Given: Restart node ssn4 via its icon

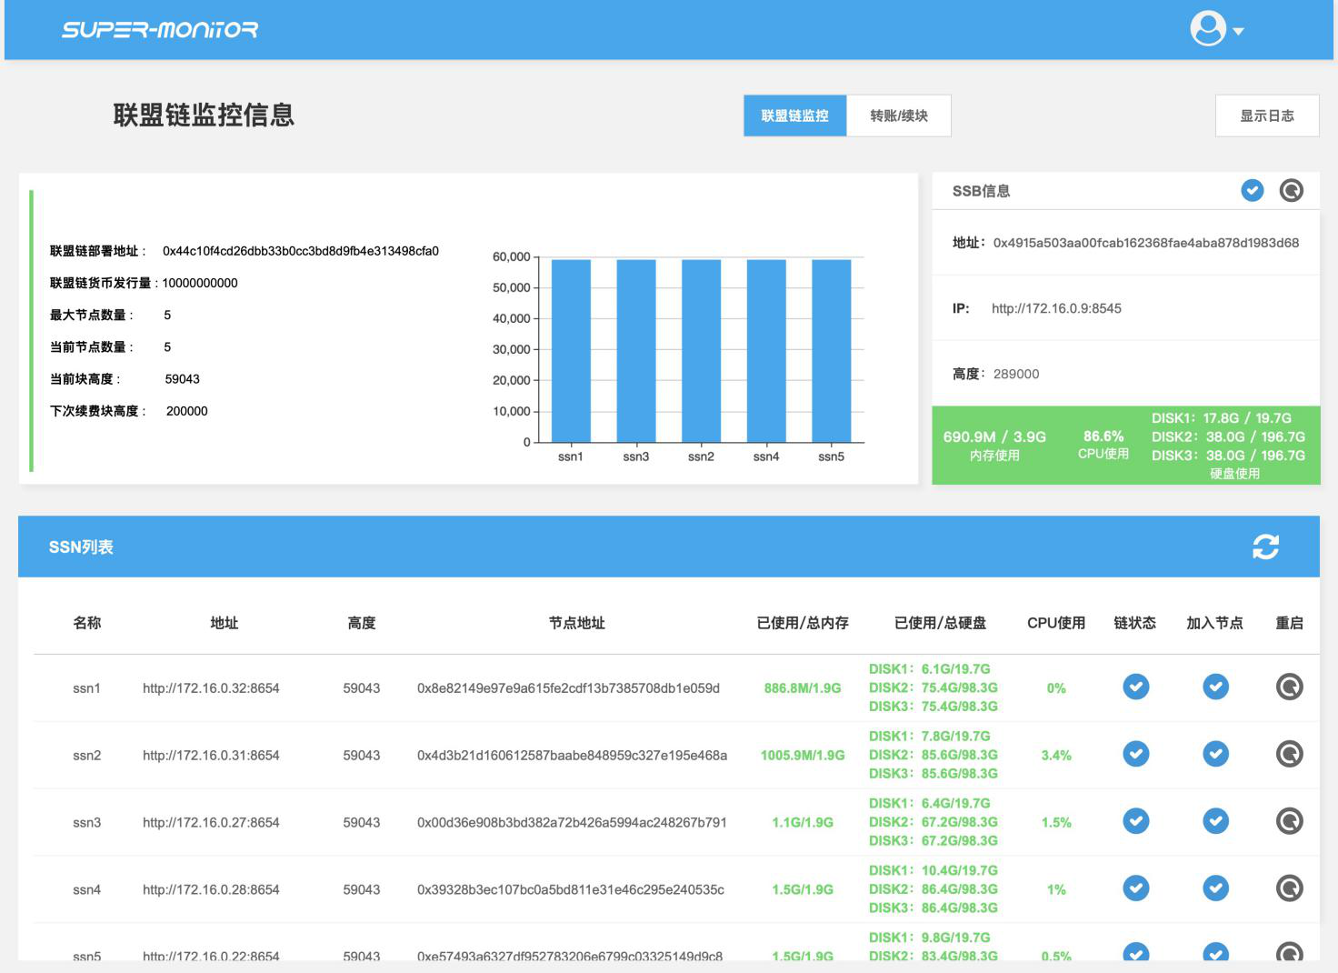Looking at the screenshot, I should point(1289,888).
